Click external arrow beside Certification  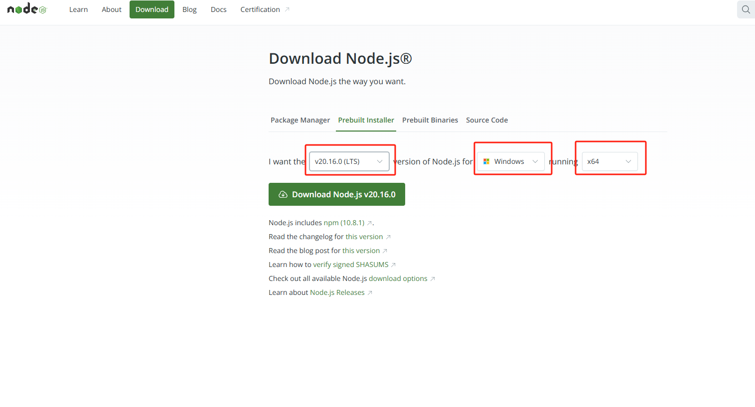(x=287, y=9)
